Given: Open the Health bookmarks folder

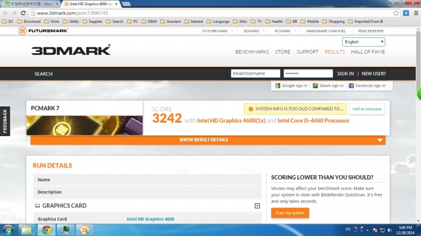Looking at the screenshot, I should click(274, 22).
